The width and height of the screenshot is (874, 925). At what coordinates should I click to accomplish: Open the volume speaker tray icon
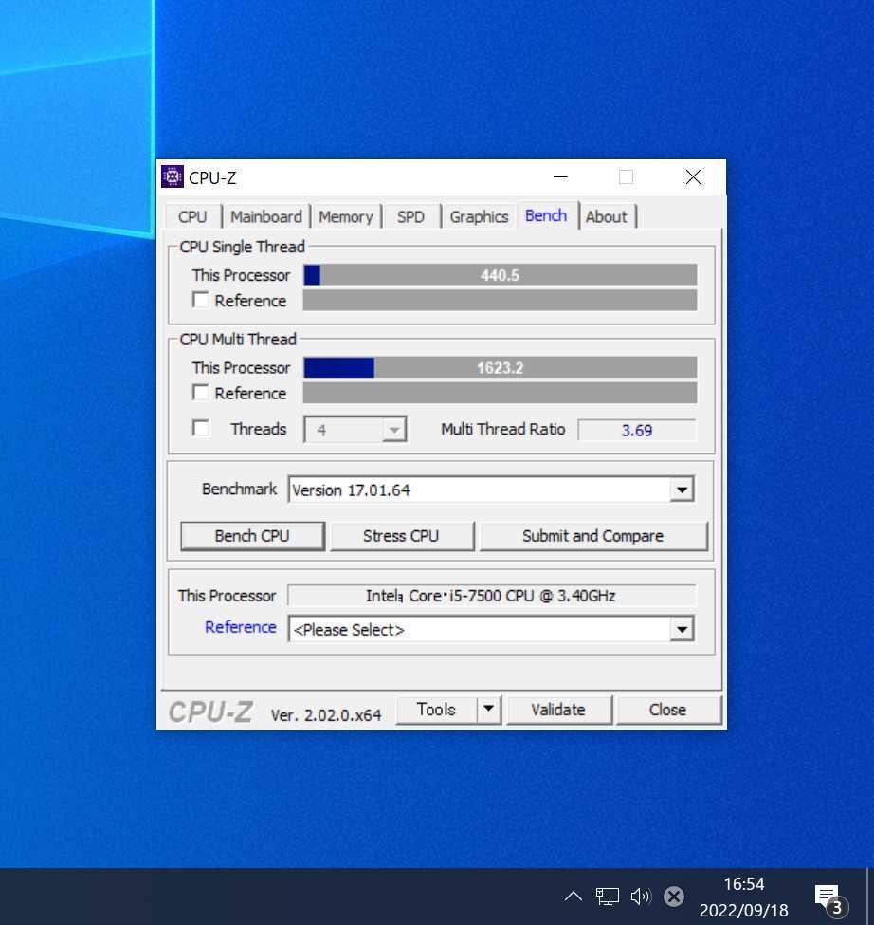(641, 897)
